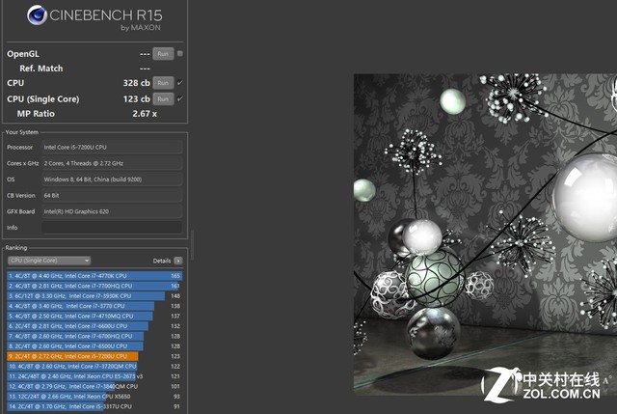
Task: Run the OpenGL benchmark test
Action: coord(163,54)
